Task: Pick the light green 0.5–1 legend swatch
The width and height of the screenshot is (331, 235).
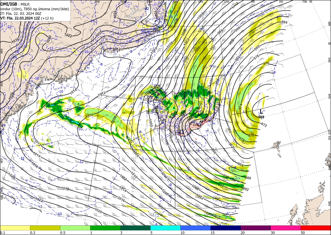Action: [75, 228]
